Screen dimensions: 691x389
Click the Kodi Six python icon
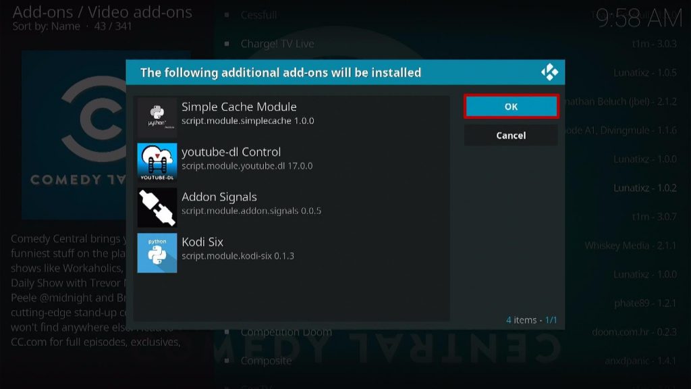coord(157,253)
